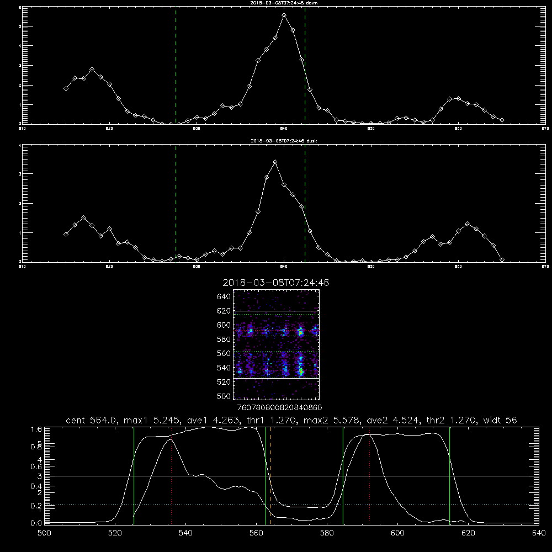This screenshot has height=552, width=552.
Task: Click the peak diamond marker in the dusk plot
Action: tap(275, 162)
